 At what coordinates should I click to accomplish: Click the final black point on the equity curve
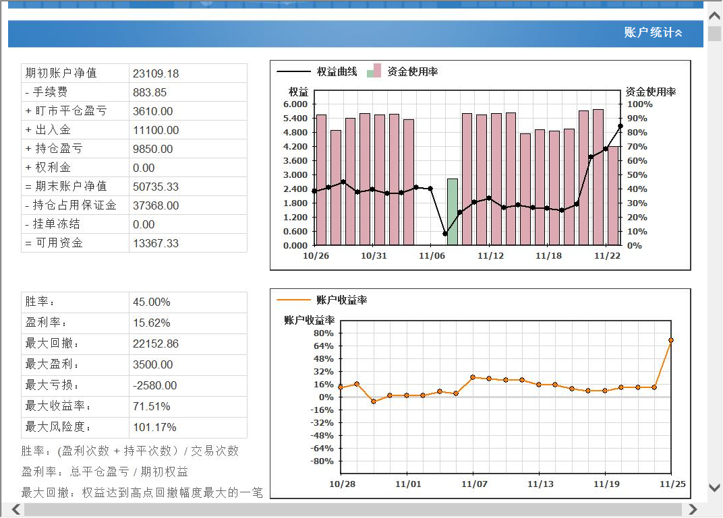tap(620, 126)
